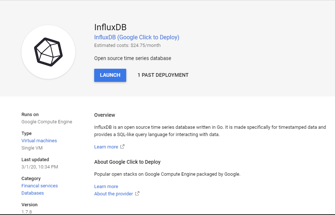Click external link icon beside Overview Learn more
The height and width of the screenshot is (215, 335).
point(122,147)
